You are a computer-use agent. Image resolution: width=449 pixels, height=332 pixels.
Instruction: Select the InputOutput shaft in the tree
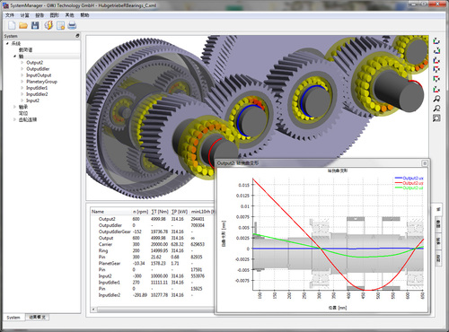[x=39, y=75]
